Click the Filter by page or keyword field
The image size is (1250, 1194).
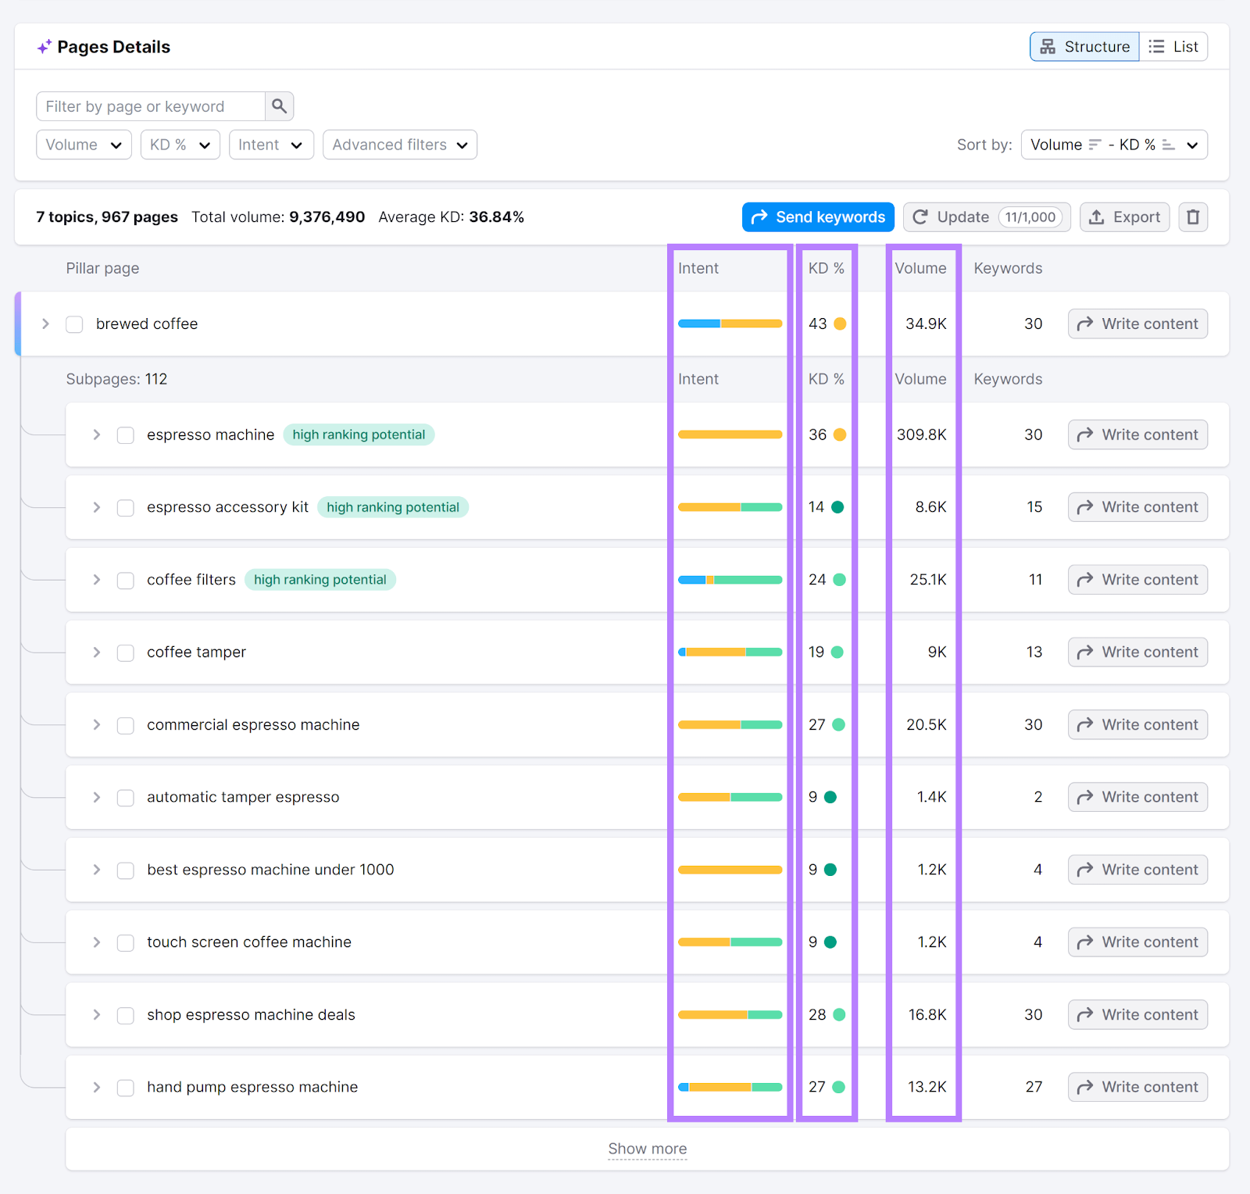pyautogui.click(x=150, y=105)
